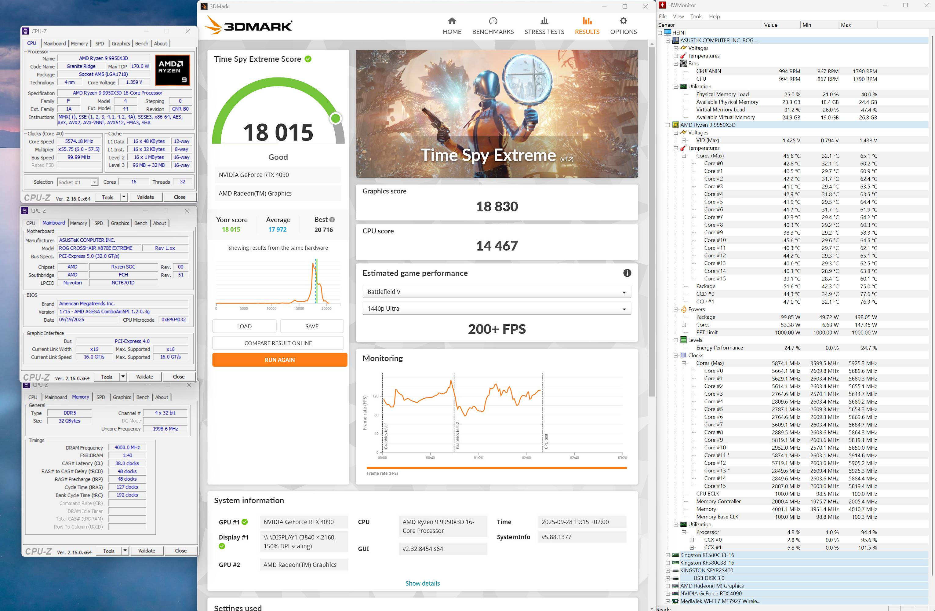
Task: Open the Options gear icon
Action: click(623, 21)
